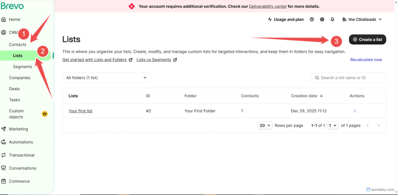
Task: Open Deals in the sidebar
Action: (14, 89)
